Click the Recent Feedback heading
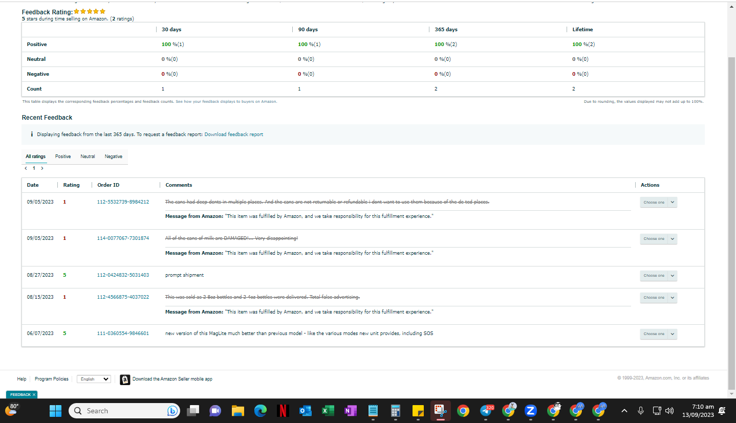This screenshot has width=736, height=423. [x=47, y=118]
